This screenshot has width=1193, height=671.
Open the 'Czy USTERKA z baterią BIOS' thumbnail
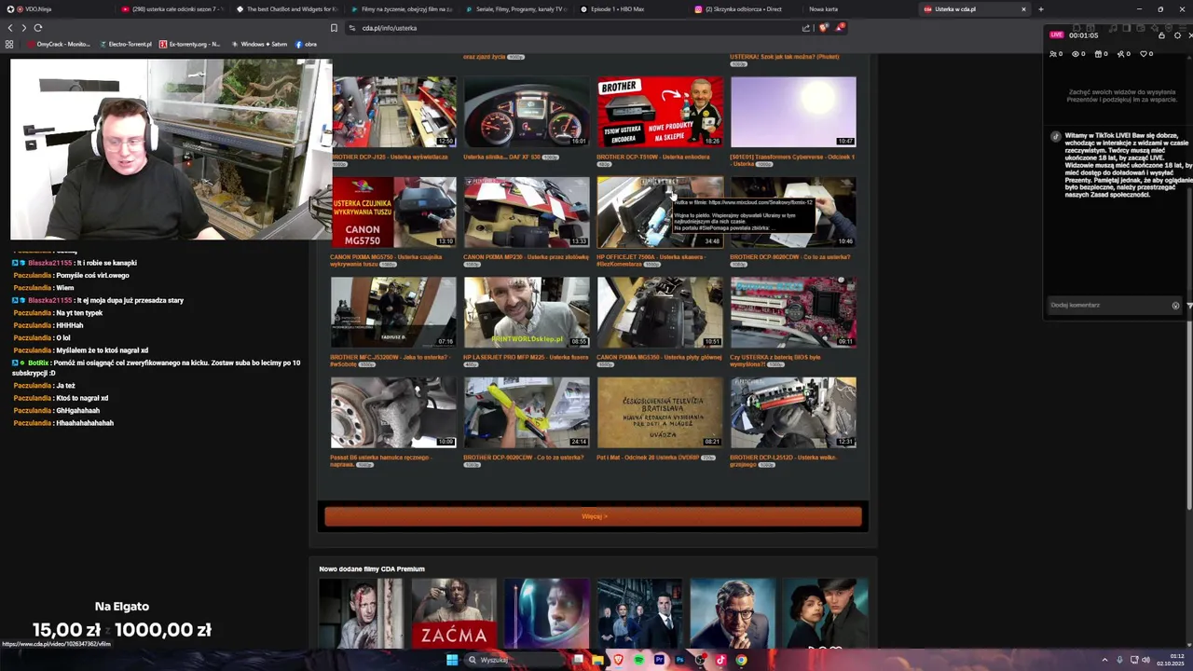point(793,311)
